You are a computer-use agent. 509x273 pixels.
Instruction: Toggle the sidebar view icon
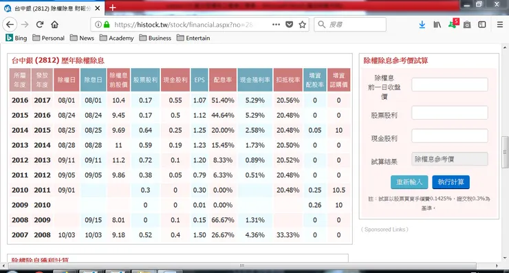click(x=482, y=25)
